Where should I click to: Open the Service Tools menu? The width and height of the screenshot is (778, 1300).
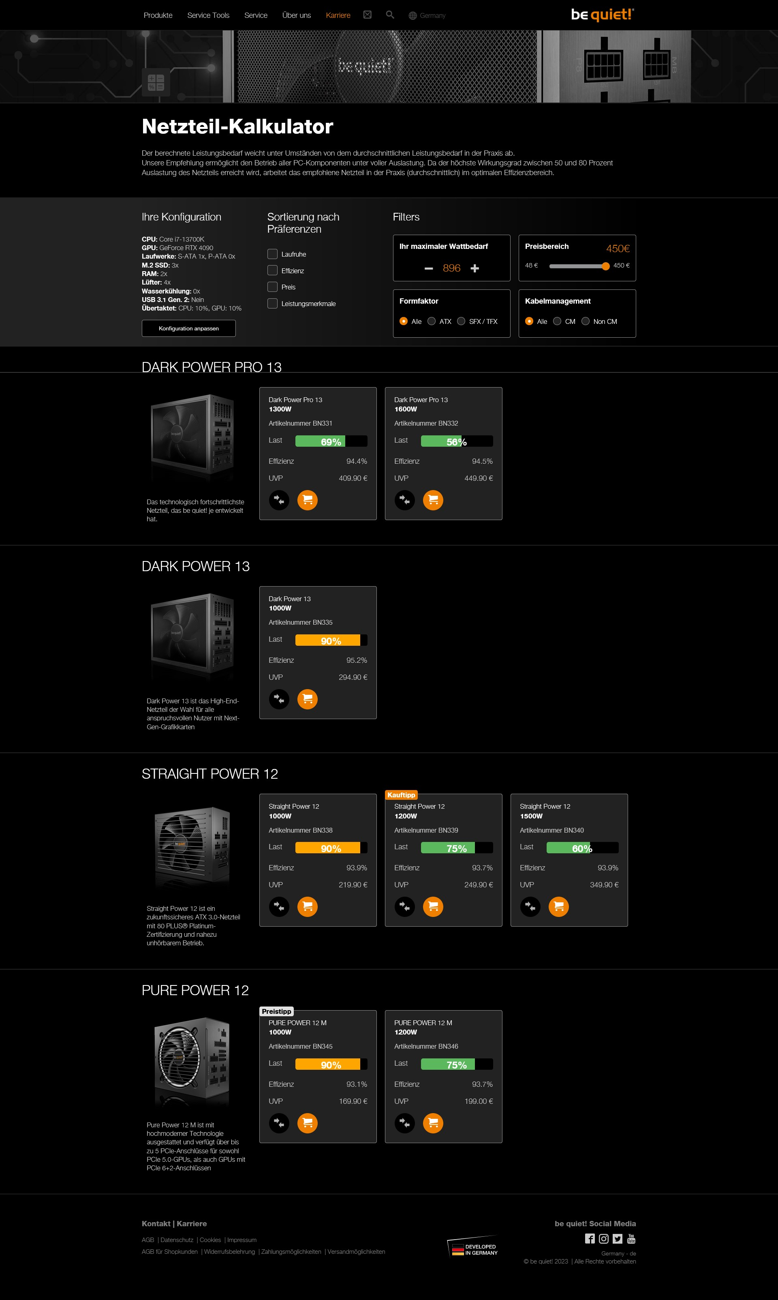(208, 15)
